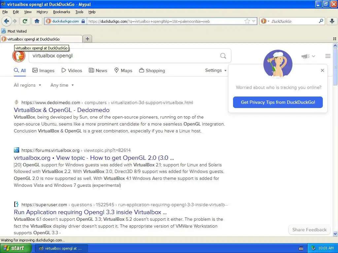Image resolution: width=338 pixels, height=253 pixels.
Task: Switch to the News results tab
Action: 98,70
